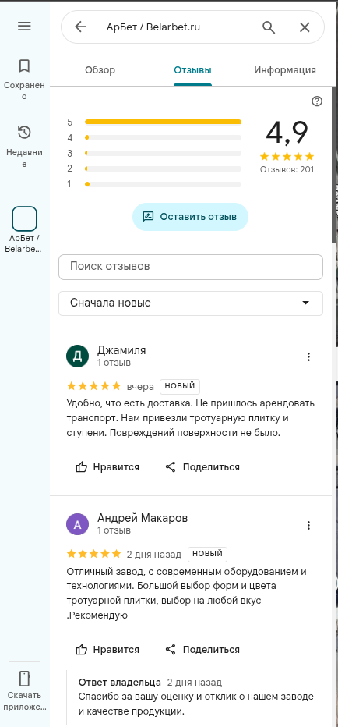
Task: Like Джамиля's review with Нравится
Action: pos(107,467)
